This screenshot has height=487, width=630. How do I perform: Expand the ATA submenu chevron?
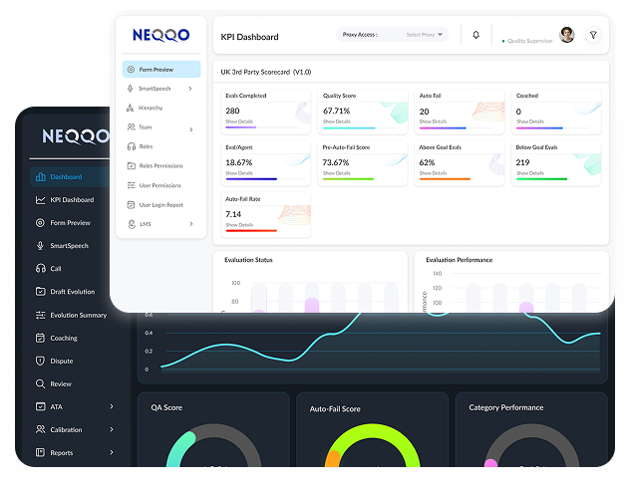[x=112, y=406]
